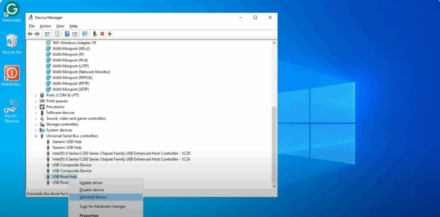
Task: Click the Back arrow in Device Manager toolbar
Action: 30,34
